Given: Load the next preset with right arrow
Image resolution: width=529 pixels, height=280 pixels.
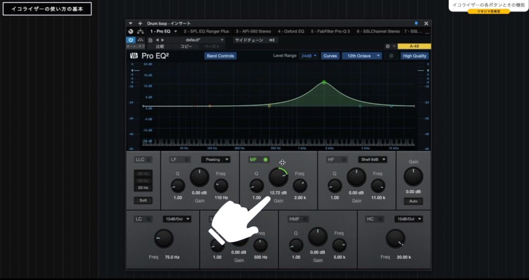Looking at the screenshot, I should [163, 40].
